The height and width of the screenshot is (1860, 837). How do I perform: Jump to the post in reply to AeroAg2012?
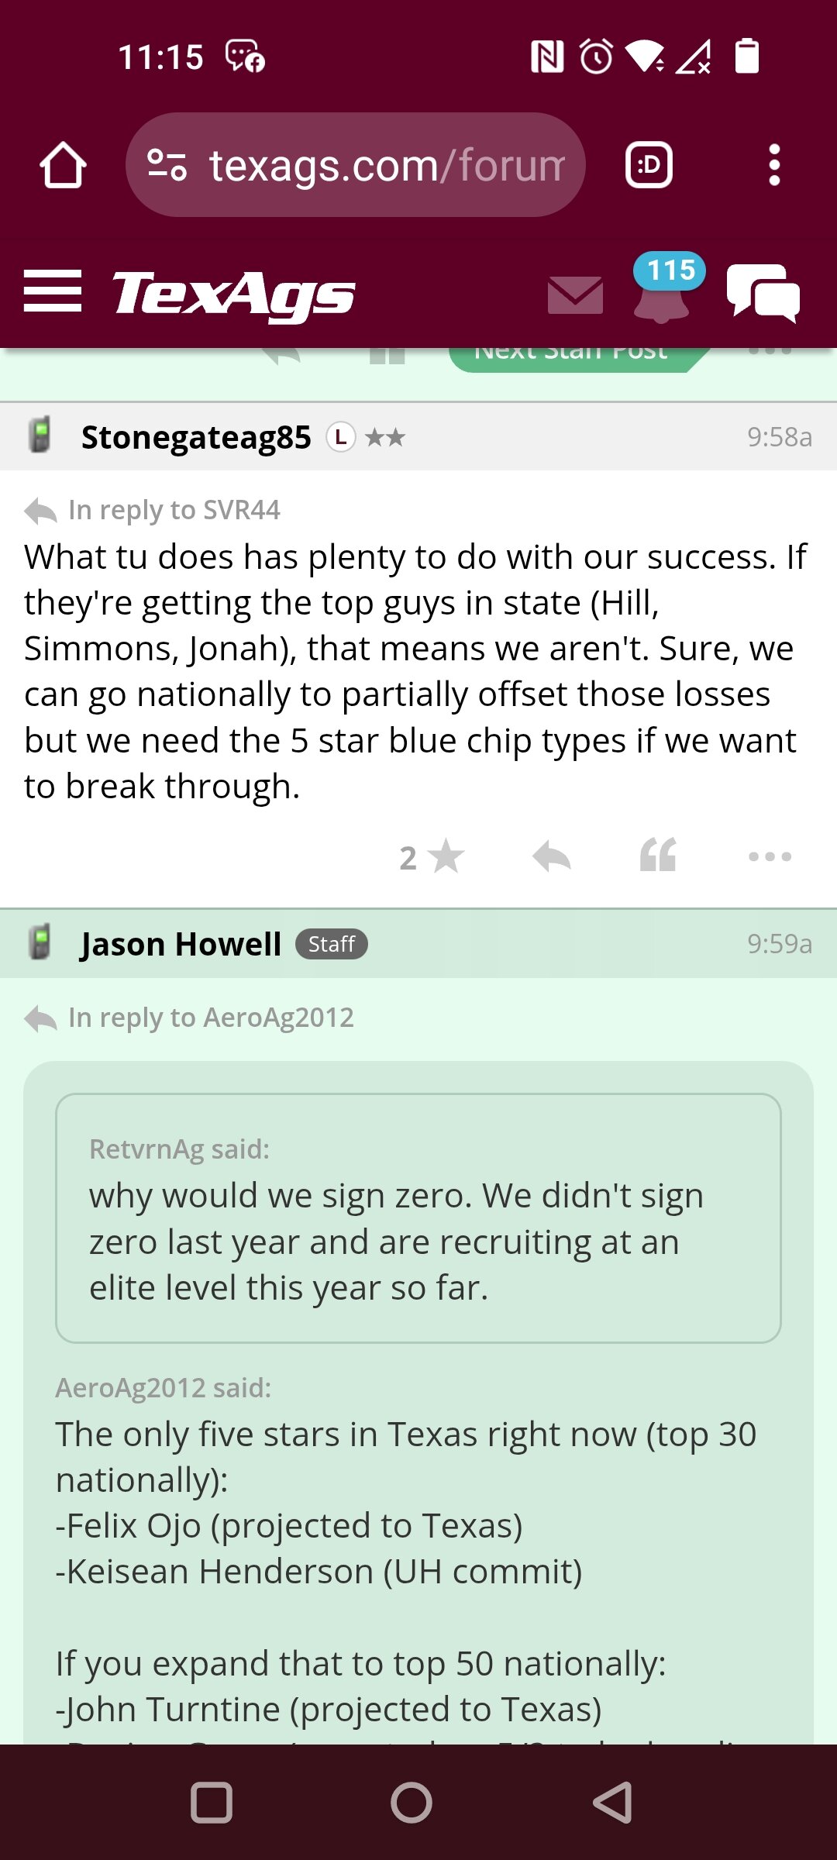[188, 1018]
